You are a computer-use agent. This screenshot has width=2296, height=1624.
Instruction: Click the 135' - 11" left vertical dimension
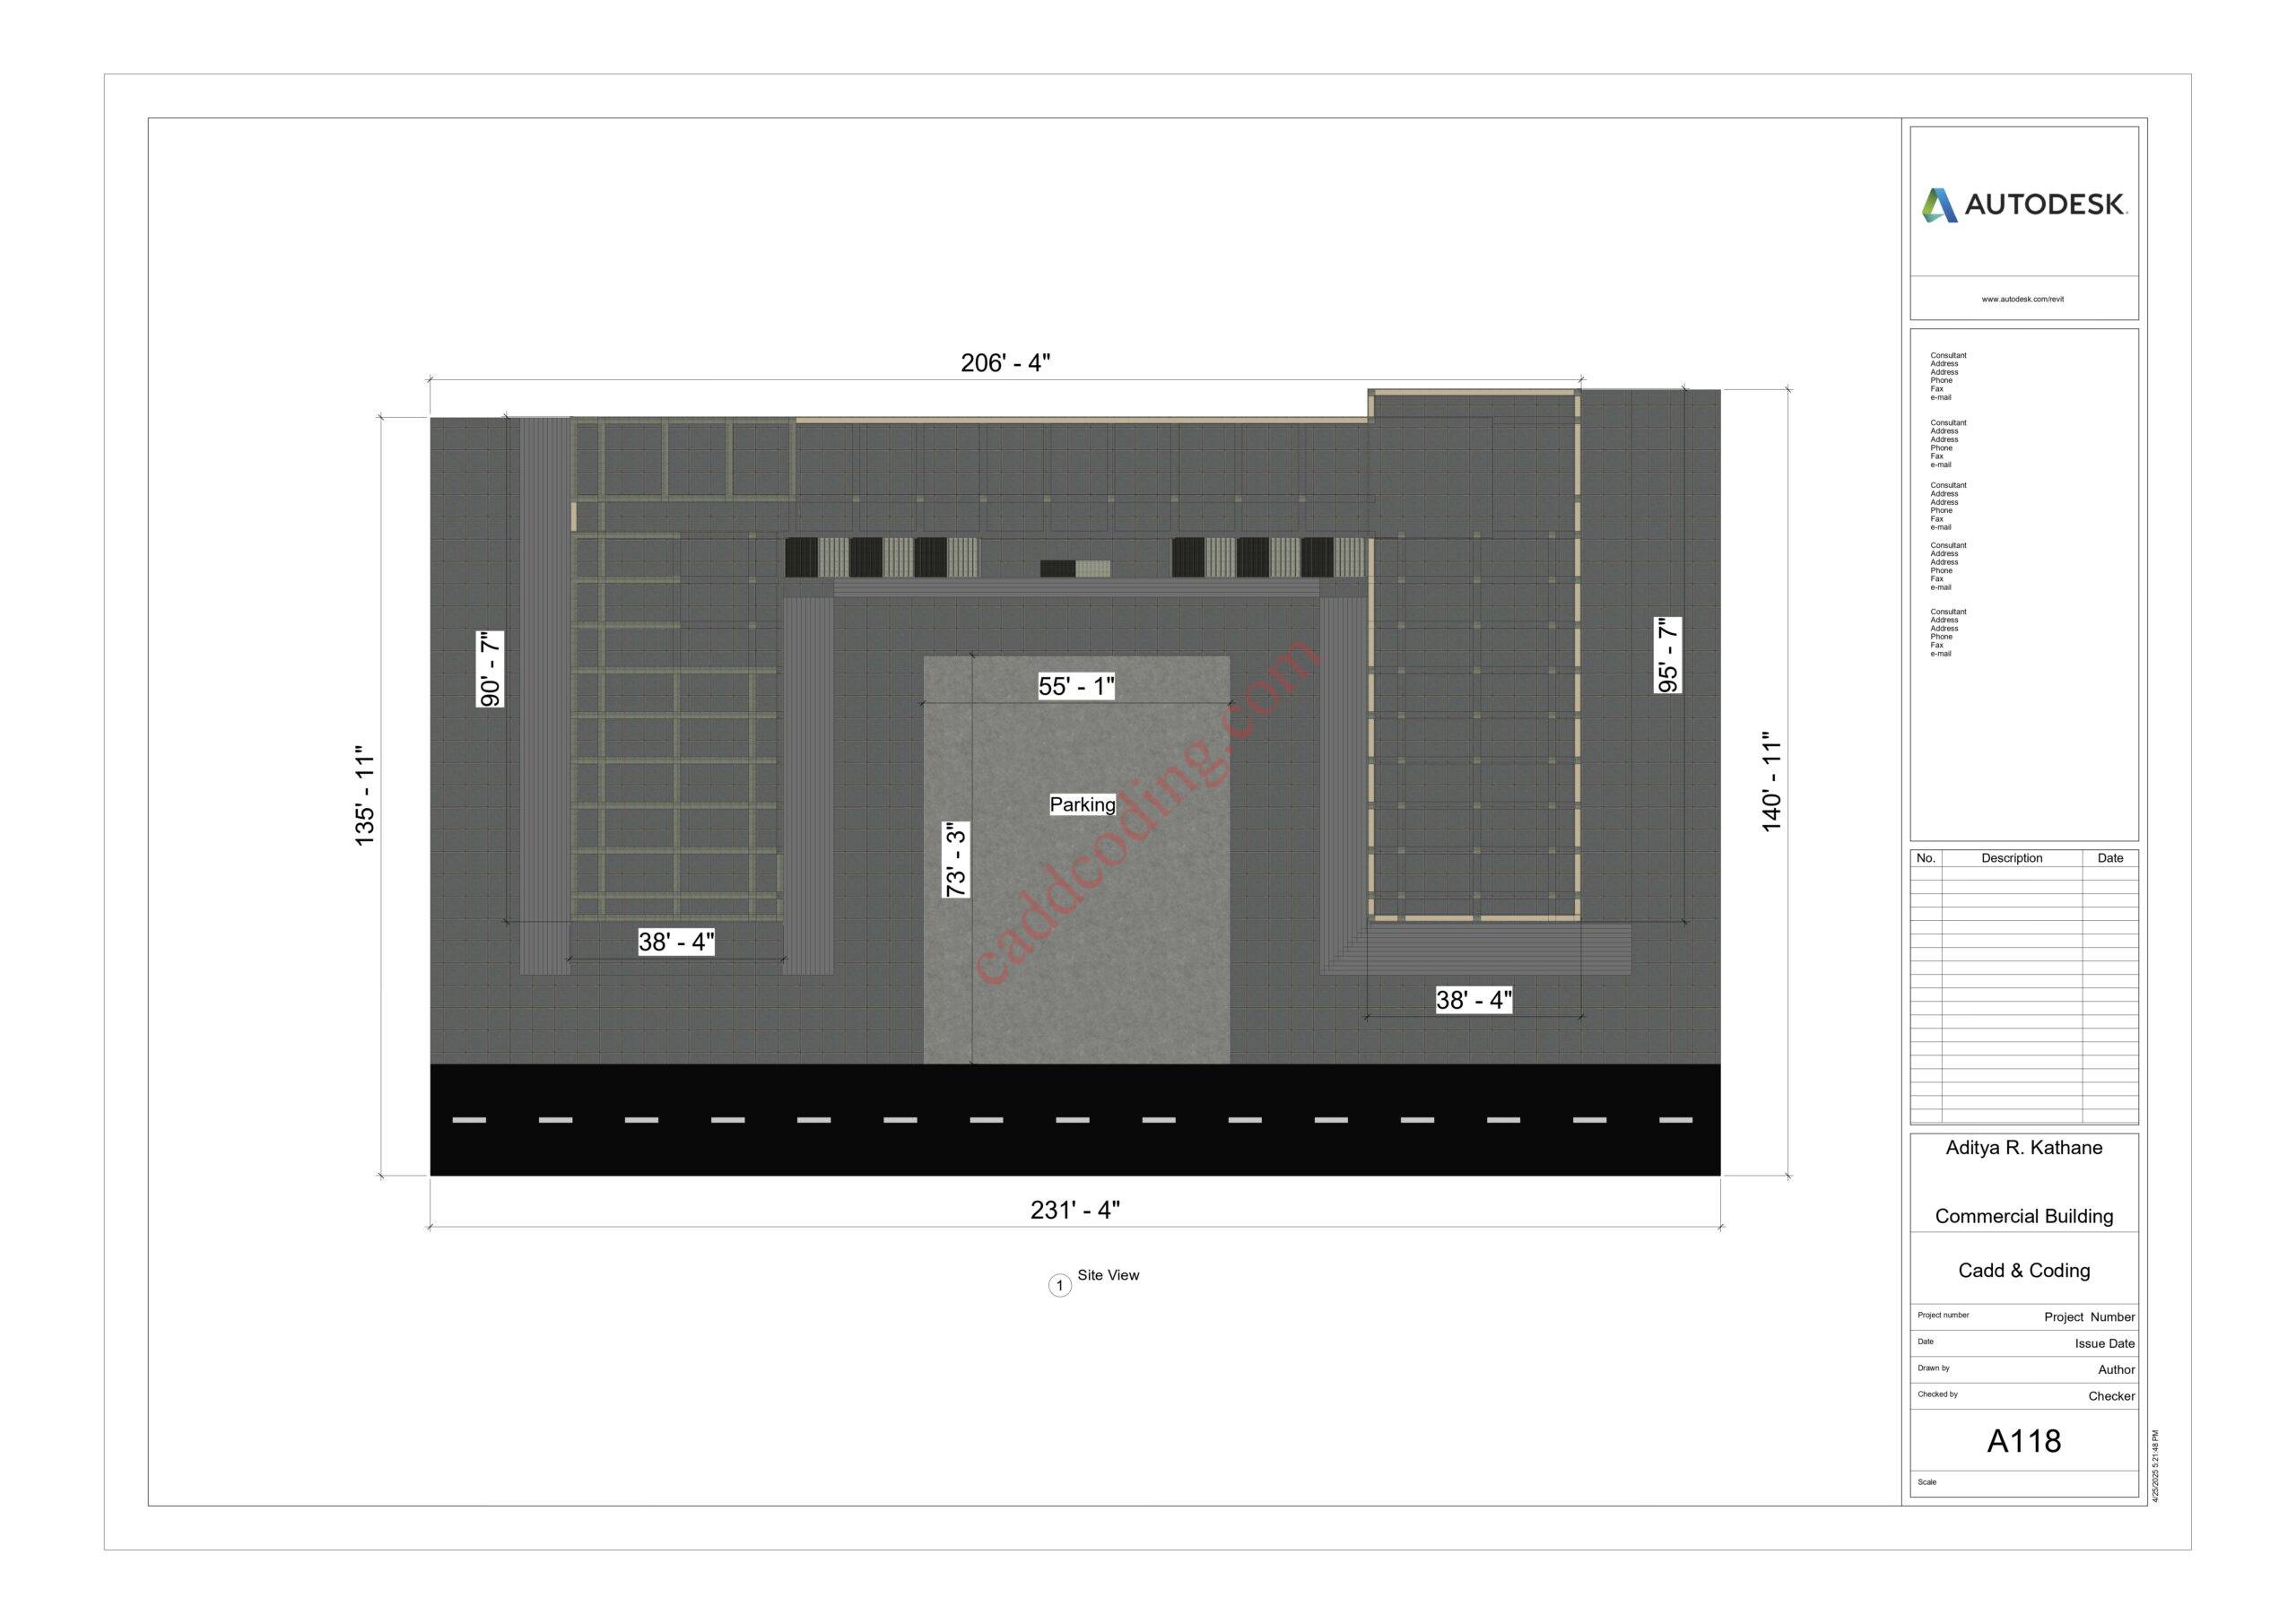(x=365, y=796)
